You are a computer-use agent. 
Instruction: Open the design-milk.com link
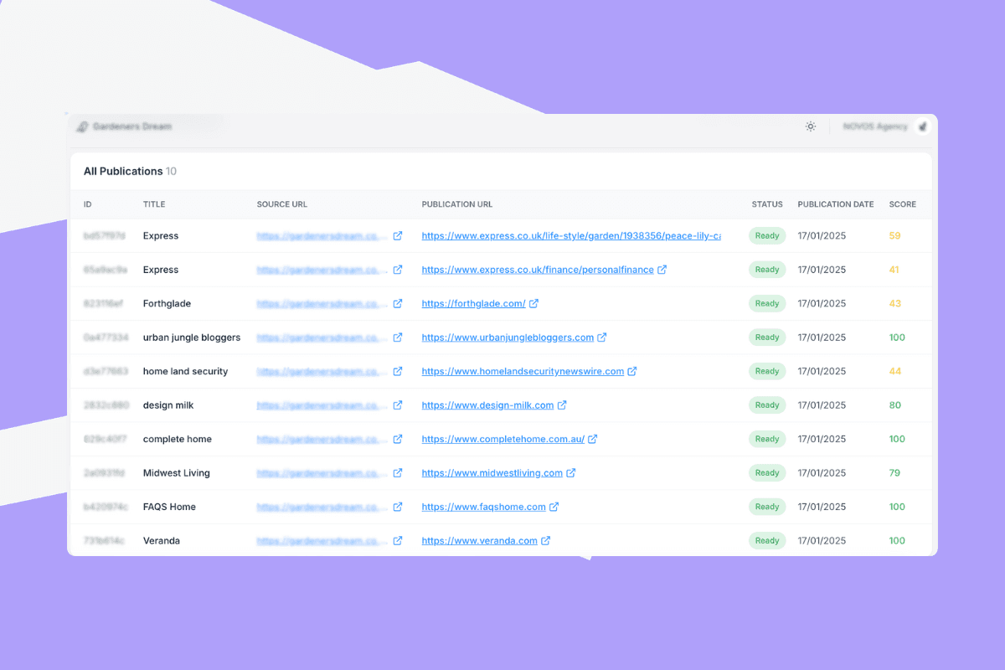[x=487, y=405]
